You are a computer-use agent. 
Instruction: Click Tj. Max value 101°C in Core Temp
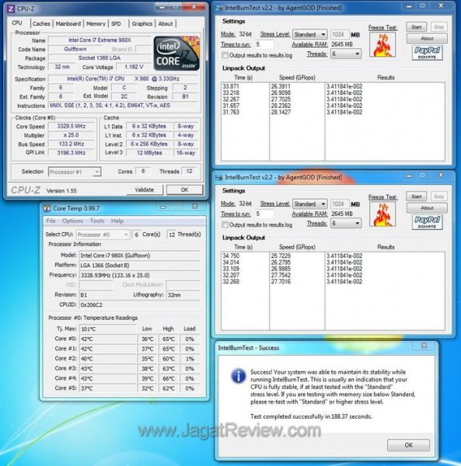(x=107, y=329)
